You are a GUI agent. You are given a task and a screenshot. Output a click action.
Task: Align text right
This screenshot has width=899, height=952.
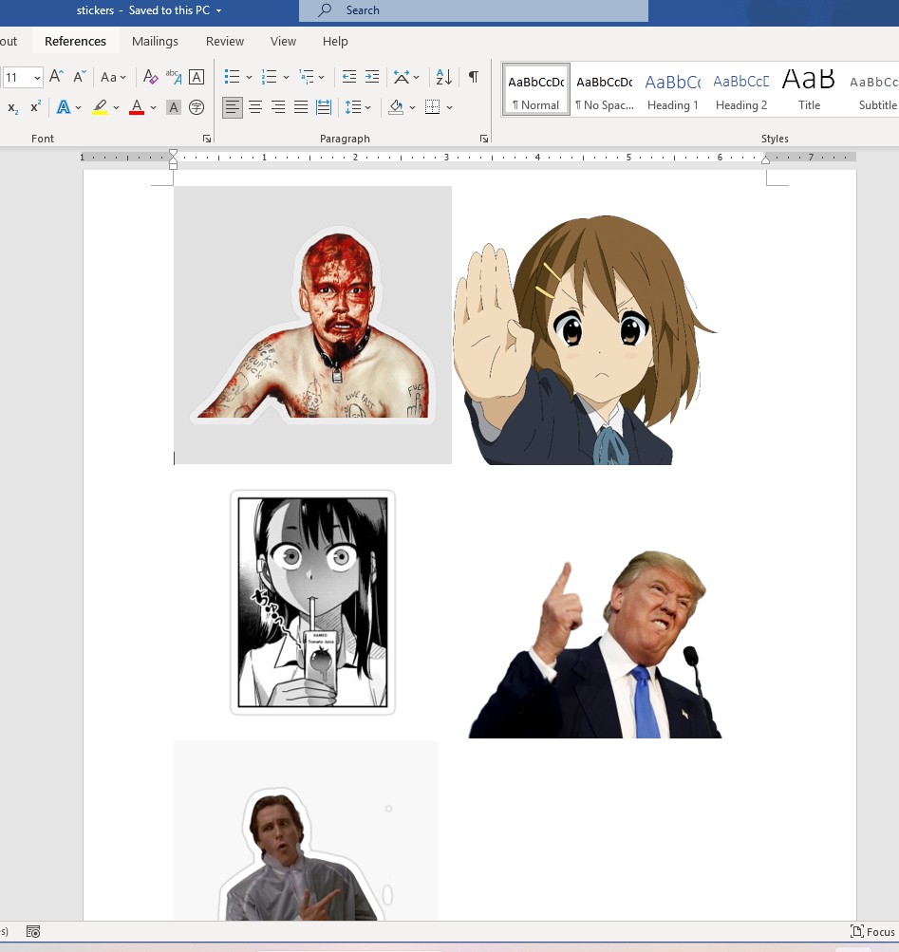coord(278,107)
